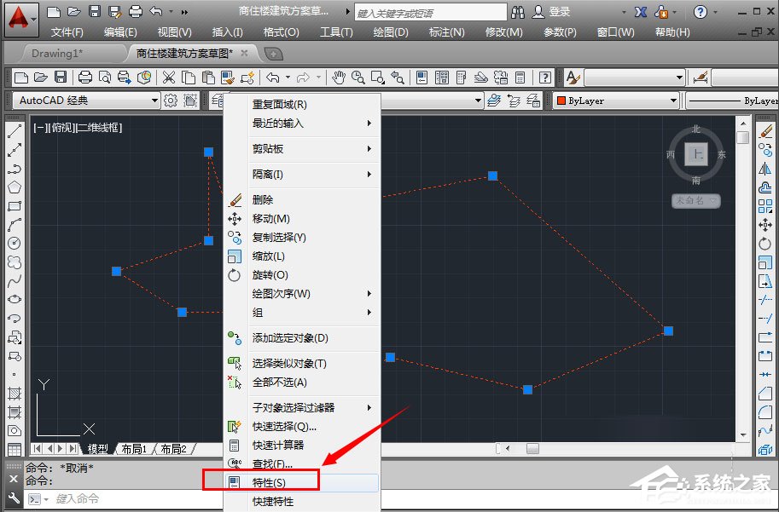Screen dimensions: 779x512
Task: Click the Plot printer icon on the standard toolbar
Action: [86, 78]
